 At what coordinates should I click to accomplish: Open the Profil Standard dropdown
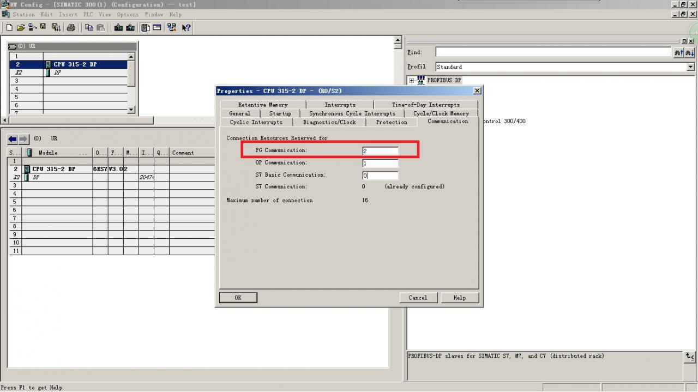coord(690,67)
